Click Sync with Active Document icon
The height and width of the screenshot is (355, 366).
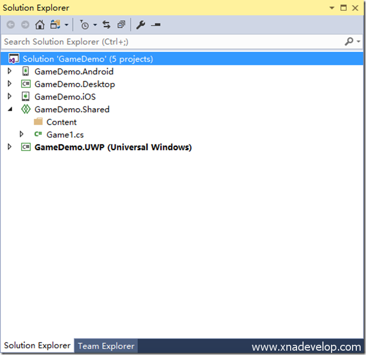coord(107,25)
